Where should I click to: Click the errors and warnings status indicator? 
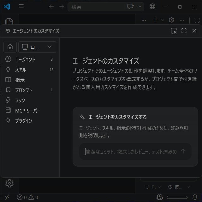click(27, 197)
